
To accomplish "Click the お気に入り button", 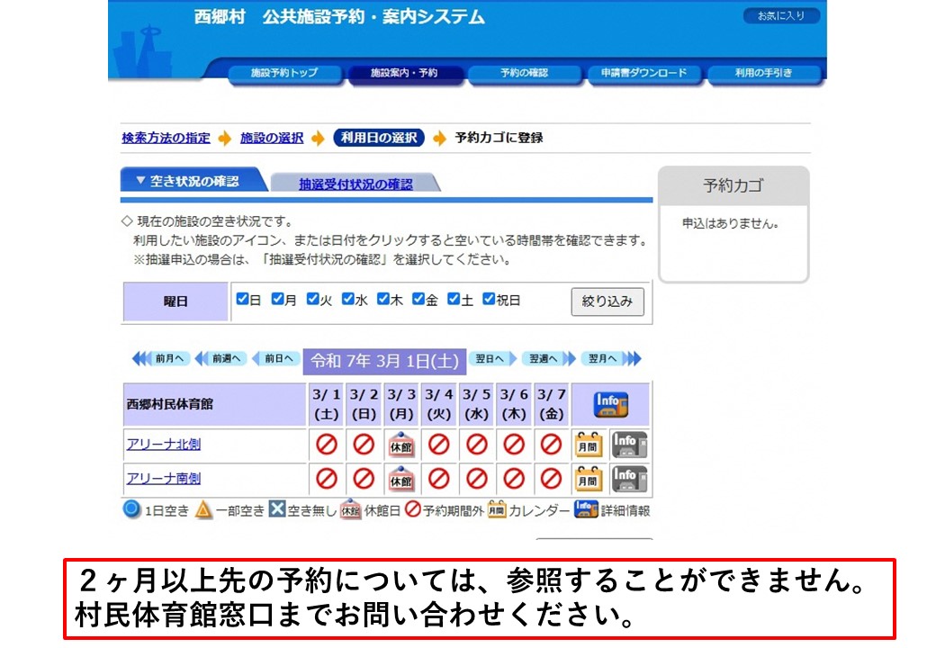I will pyautogui.click(x=781, y=16).
